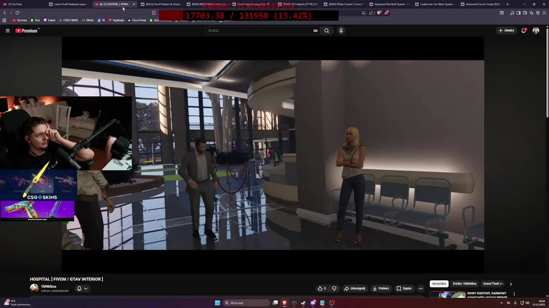Show more filter chips with the right arrow
549x308 pixels.
[510, 284]
